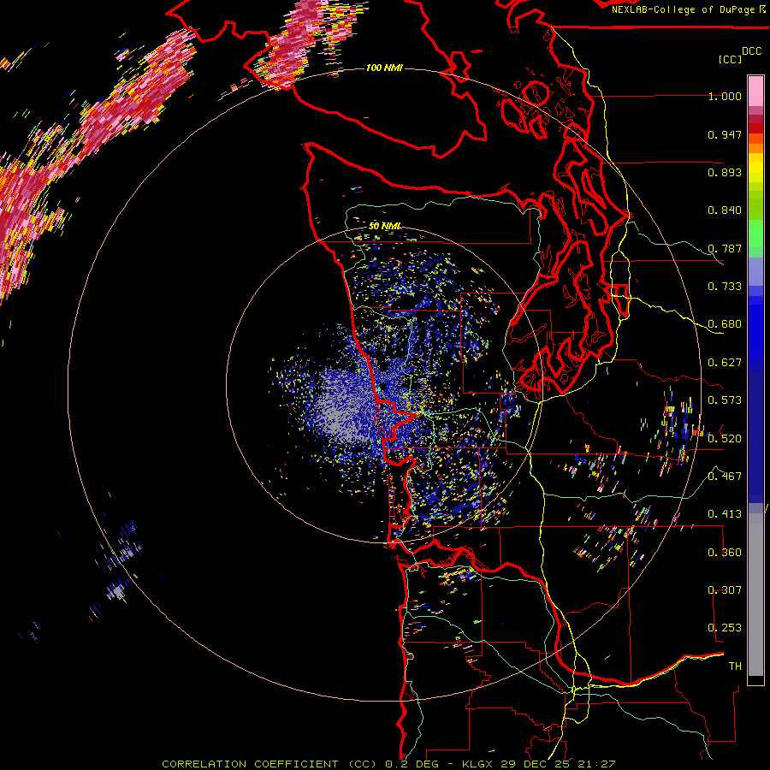Screen dimensions: 770x770
Task: Click the 0.787 color scale value
Action: [x=725, y=248]
